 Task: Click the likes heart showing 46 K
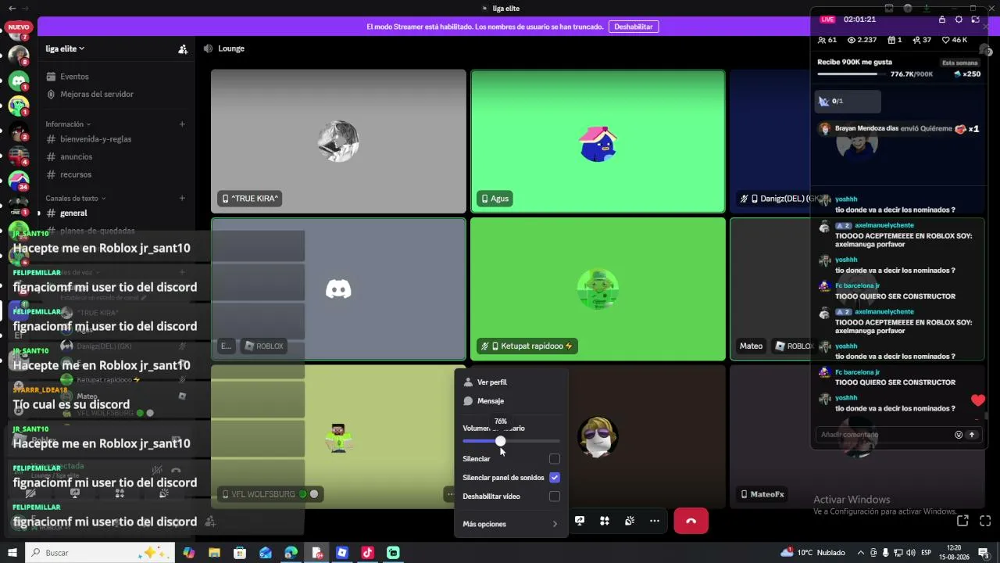pyautogui.click(x=946, y=40)
